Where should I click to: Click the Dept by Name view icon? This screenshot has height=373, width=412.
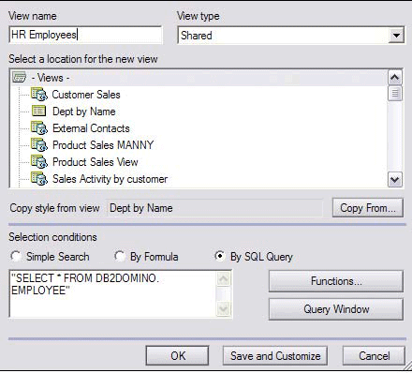click(x=39, y=111)
